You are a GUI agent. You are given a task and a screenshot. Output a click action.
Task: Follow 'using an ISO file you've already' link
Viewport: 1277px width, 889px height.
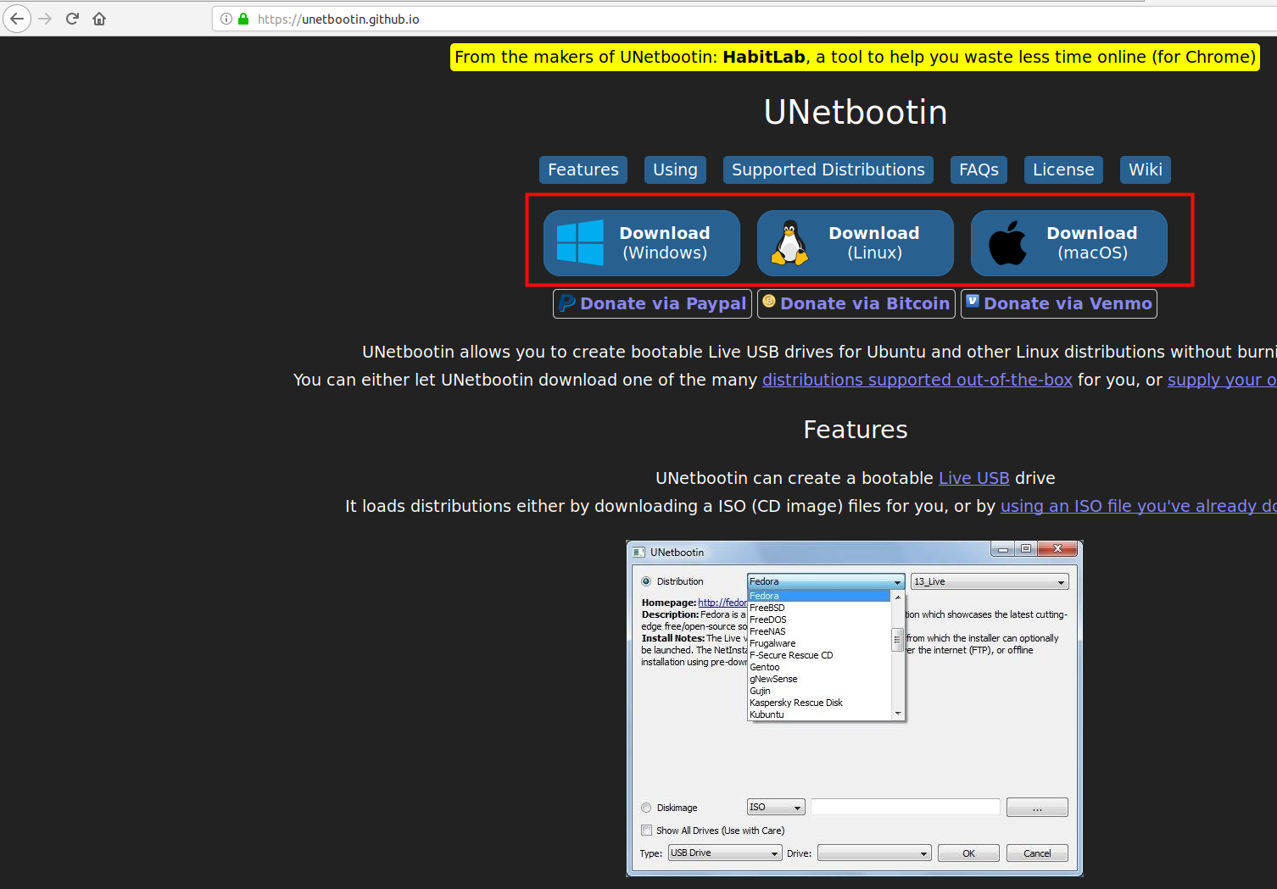coord(1139,506)
